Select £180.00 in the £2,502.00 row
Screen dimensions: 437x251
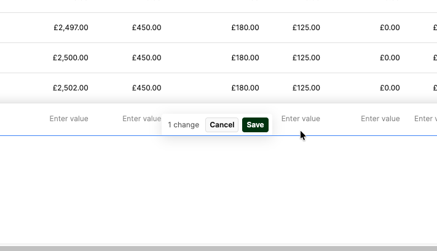click(x=245, y=88)
